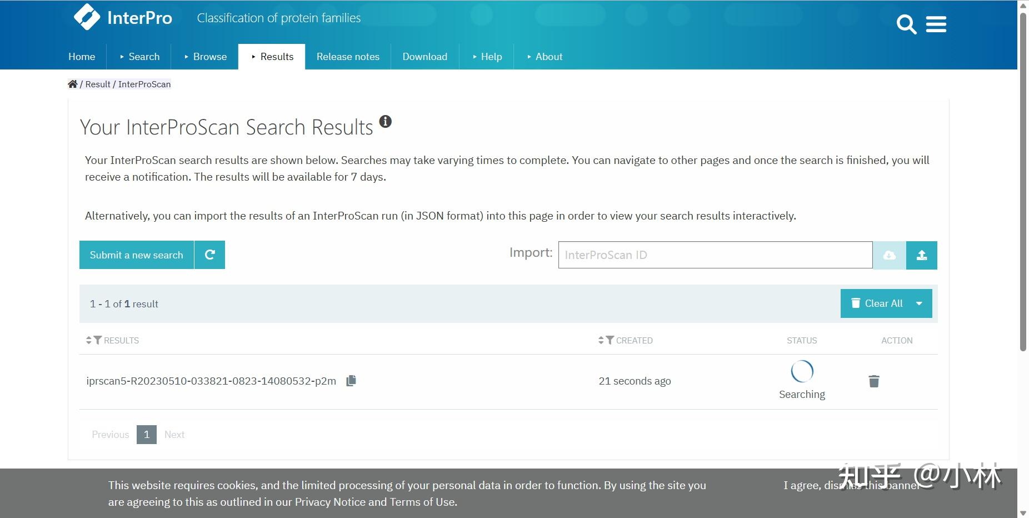
Task: Go to the Home tab
Action: pos(82,57)
